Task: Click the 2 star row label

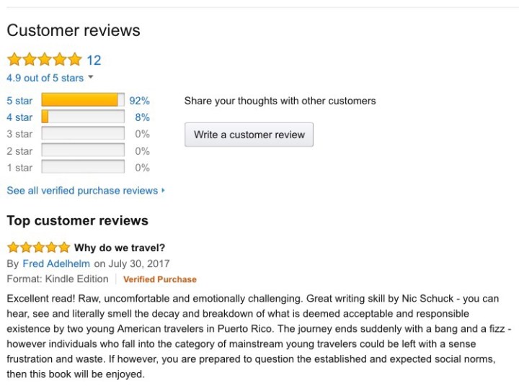Action: [x=19, y=151]
